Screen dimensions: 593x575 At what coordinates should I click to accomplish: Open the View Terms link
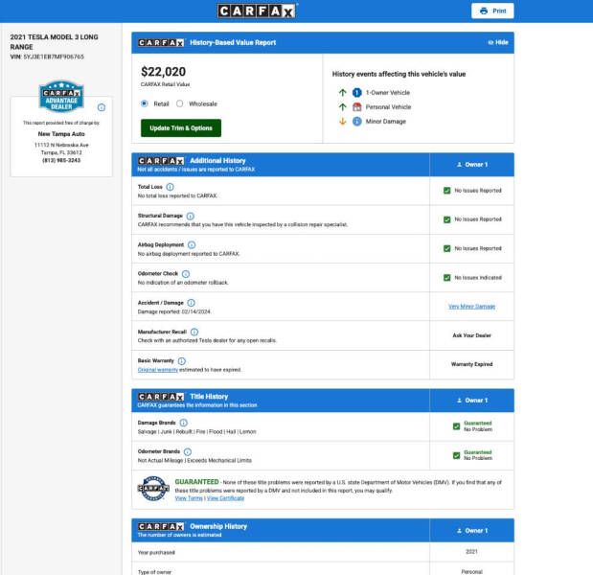pos(189,498)
